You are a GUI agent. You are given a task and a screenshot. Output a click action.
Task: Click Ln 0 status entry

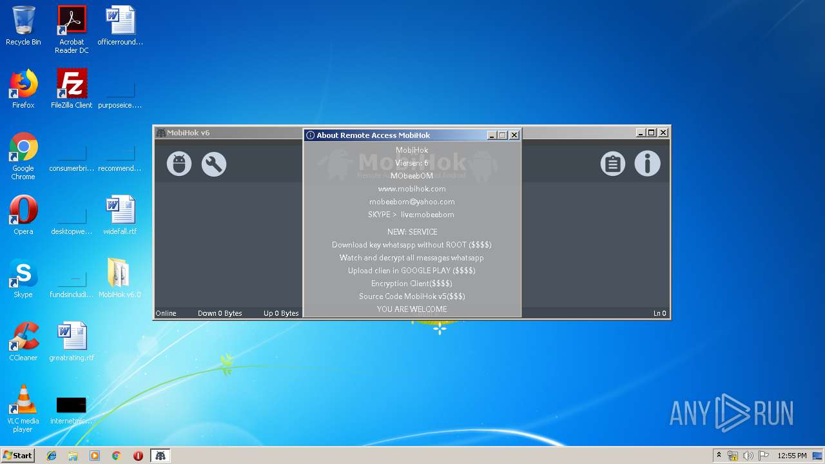[659, 313]
